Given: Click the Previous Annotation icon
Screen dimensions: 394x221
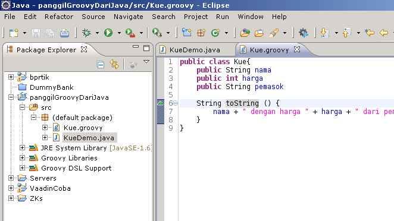Looking at the screenshot, I should [x=346, y=33].
